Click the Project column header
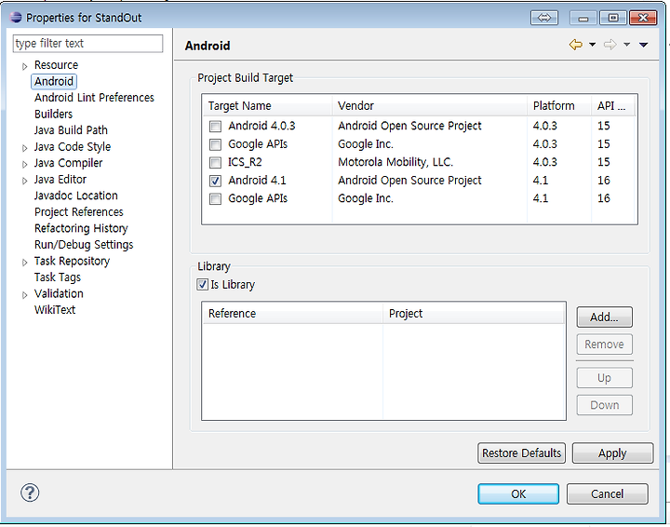The image size is (670, 527). coord(474,313)
